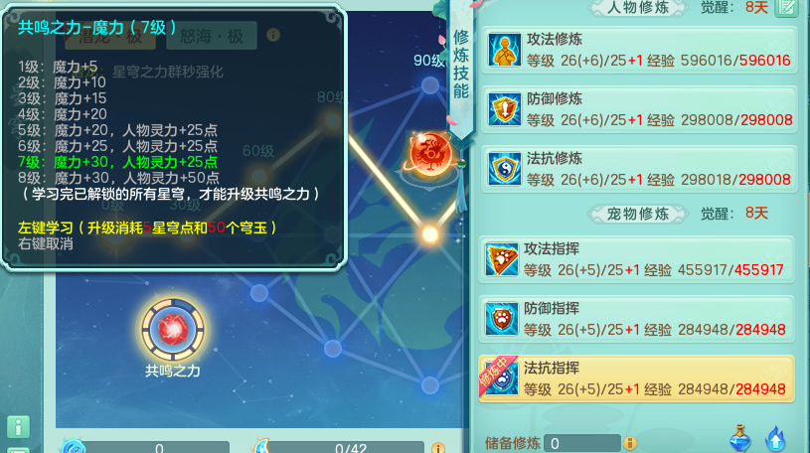Select the highlighted 法抗指挥 training row
810x453 pixels.
coord(636,378)
